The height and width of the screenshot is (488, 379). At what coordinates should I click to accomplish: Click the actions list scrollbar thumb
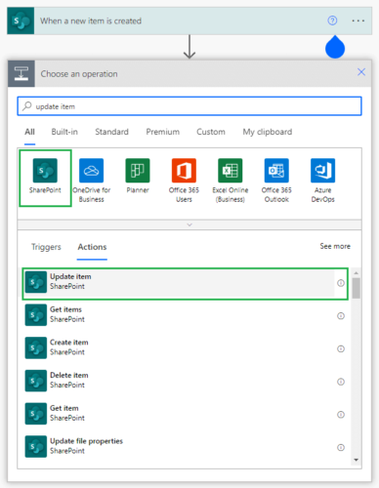click(357, 288)
